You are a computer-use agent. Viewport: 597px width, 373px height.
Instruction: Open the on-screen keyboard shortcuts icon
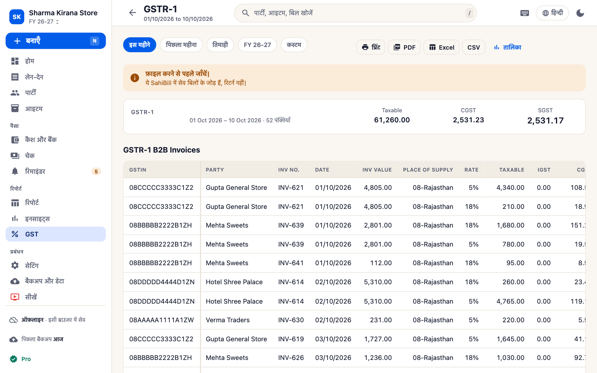(x=525, y=13)
